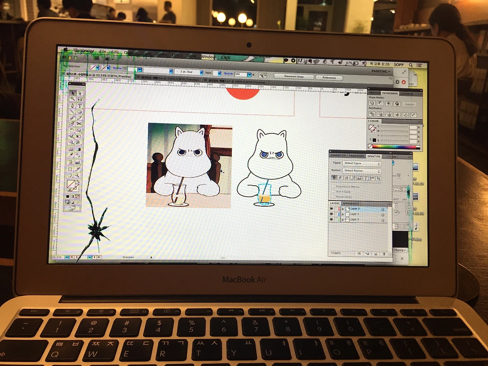Toggle Ordinals in OpenType panel
The image size is (488, 366).
click(x=372, y=178)
